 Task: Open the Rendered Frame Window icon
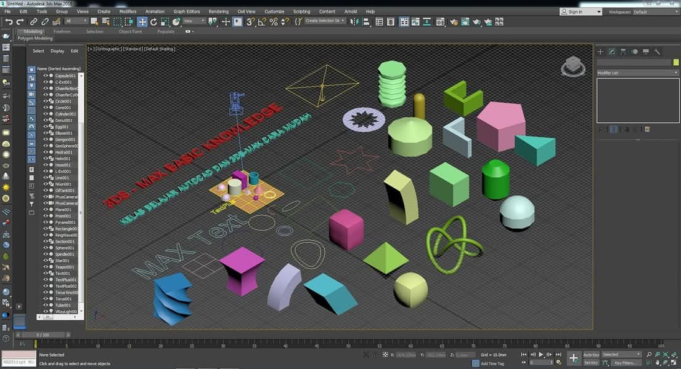465,22
